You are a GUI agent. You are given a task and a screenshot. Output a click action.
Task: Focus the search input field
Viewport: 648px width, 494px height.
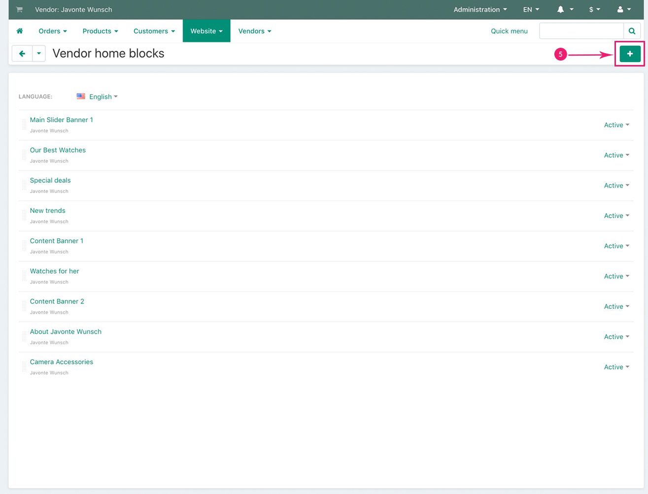(581, 31)
